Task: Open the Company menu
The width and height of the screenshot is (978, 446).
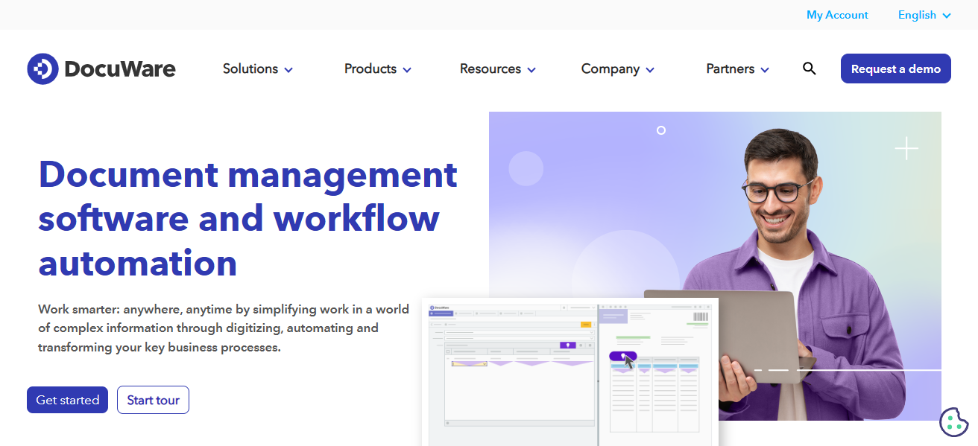Action: point(618,69)
